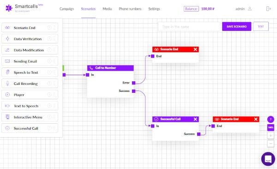Click Call to Number Success port
Image resolution: width=277 pixels, height=169 pixels.
click(x=133, y=91)
